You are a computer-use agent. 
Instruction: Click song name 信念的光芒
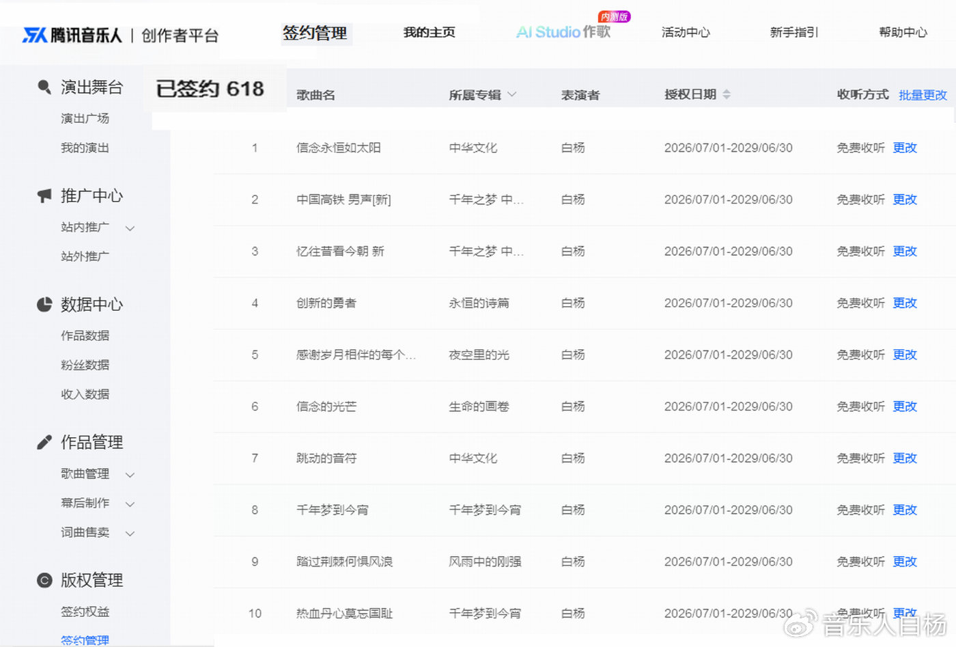click(326, 407)
